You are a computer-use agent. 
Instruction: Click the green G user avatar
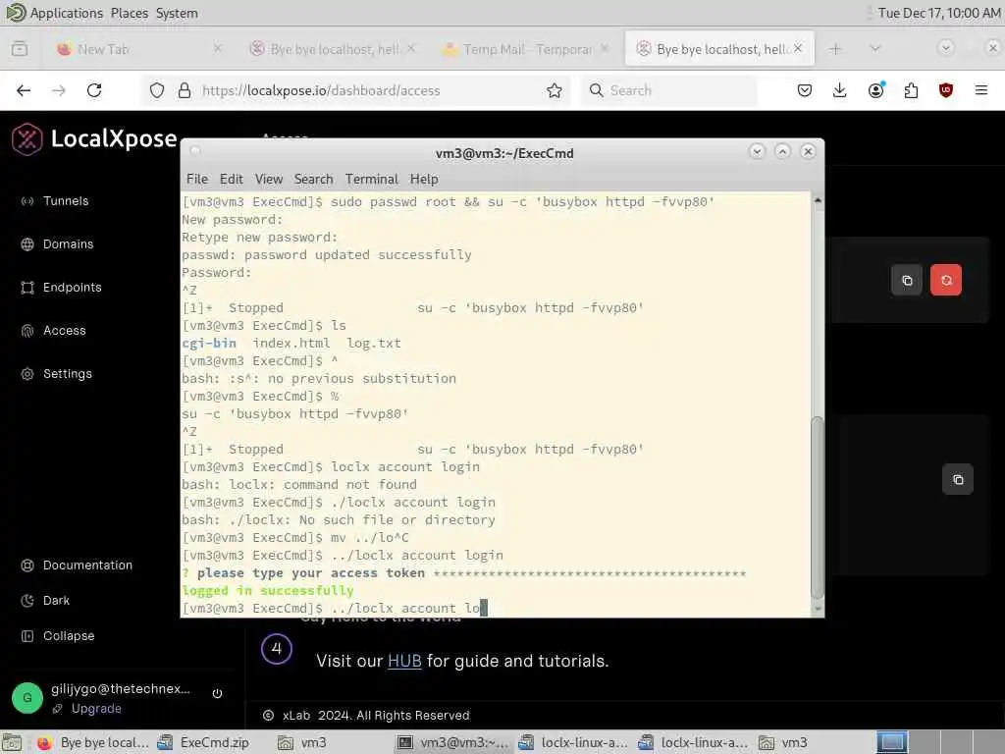pos(26,698)
